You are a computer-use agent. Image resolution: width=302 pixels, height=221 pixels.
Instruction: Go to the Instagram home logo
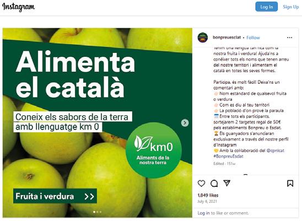tap(19, 7)
